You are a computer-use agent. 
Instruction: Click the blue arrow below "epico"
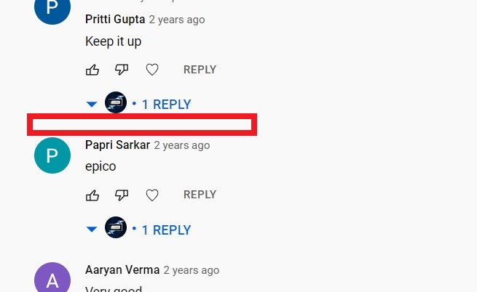coord(92,229)
